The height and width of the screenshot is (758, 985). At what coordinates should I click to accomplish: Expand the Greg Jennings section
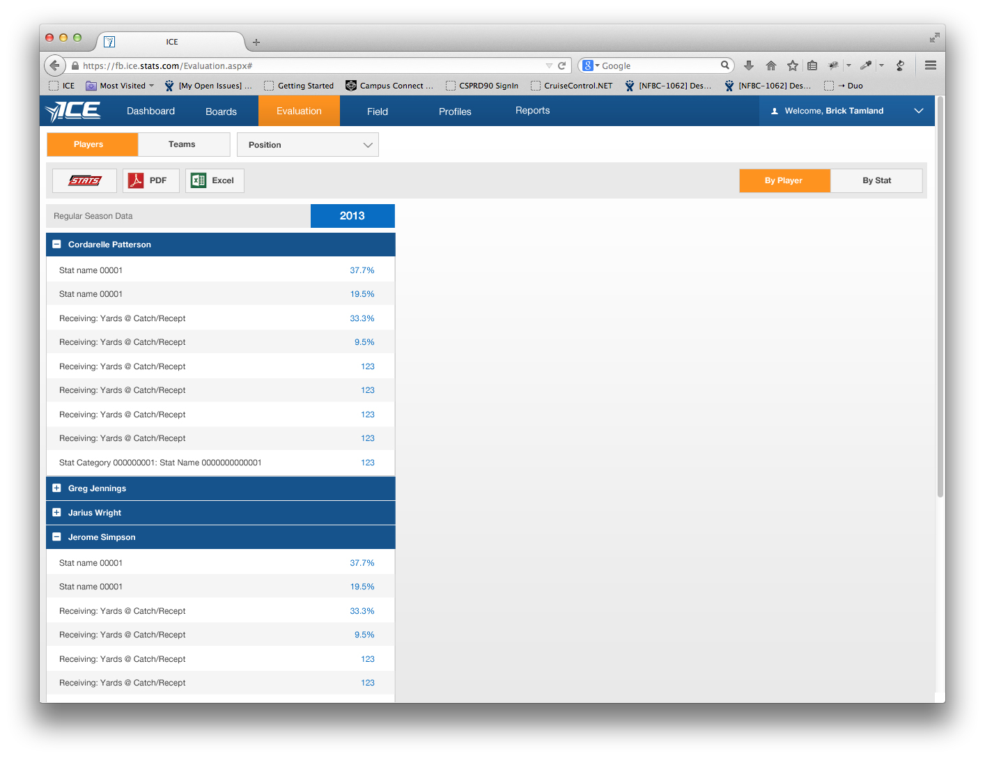[x=56, y=488]
